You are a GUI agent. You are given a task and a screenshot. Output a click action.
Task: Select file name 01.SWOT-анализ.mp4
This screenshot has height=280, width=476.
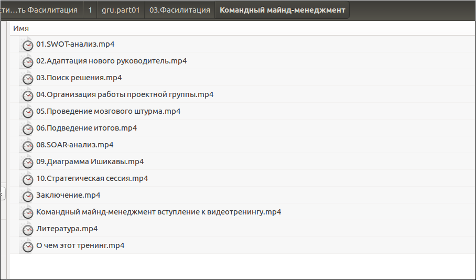click(75, 44)
